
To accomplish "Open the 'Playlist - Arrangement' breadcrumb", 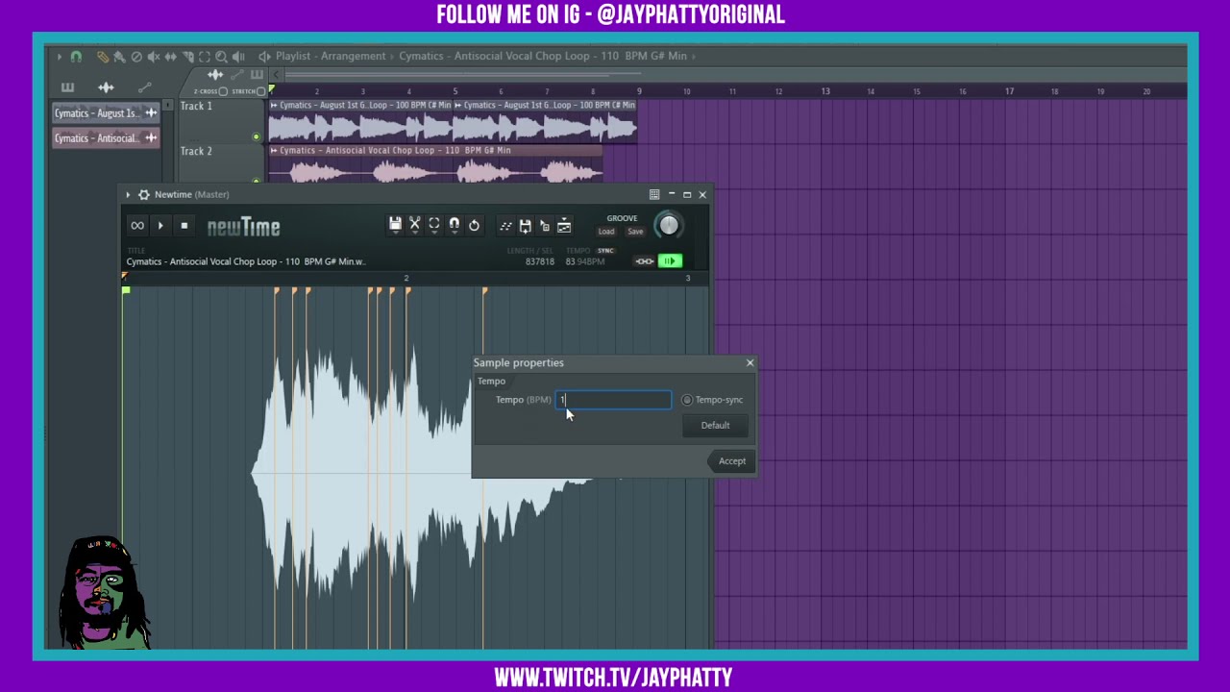I will (x=331, y=56).
